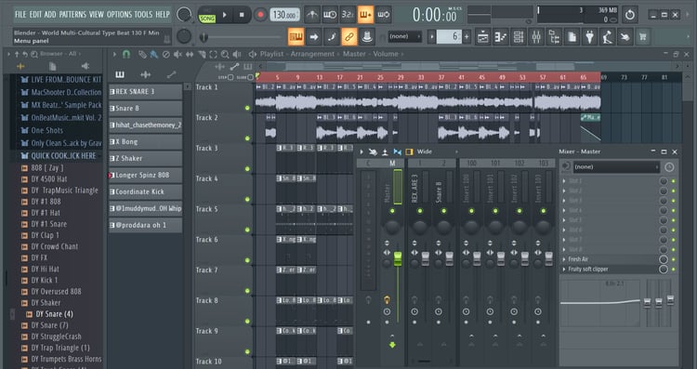The image size is (697, 369).
Task: Click the shopping cart icon
Action: [x=643, y=37]
